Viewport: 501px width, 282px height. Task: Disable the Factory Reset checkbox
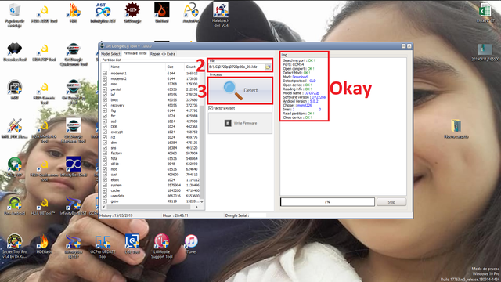coord(211,108)
